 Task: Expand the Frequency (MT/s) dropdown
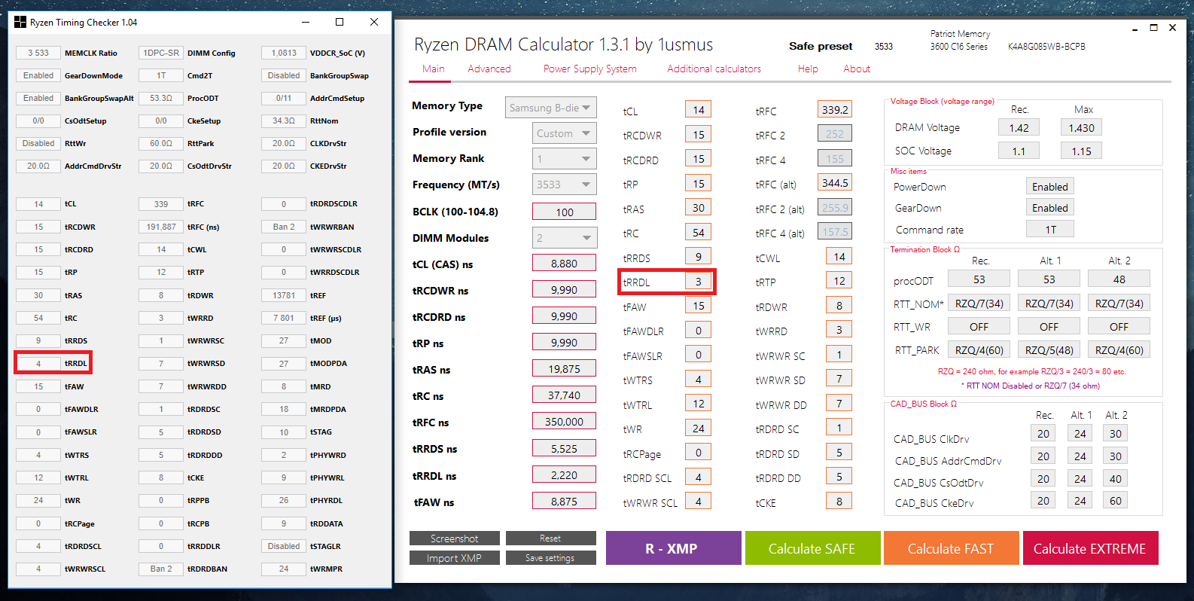[x=565, y=185]
